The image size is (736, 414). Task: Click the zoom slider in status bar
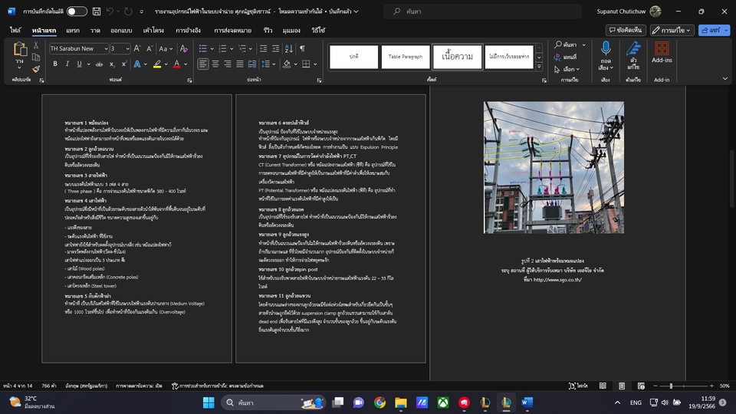(671, 386)
